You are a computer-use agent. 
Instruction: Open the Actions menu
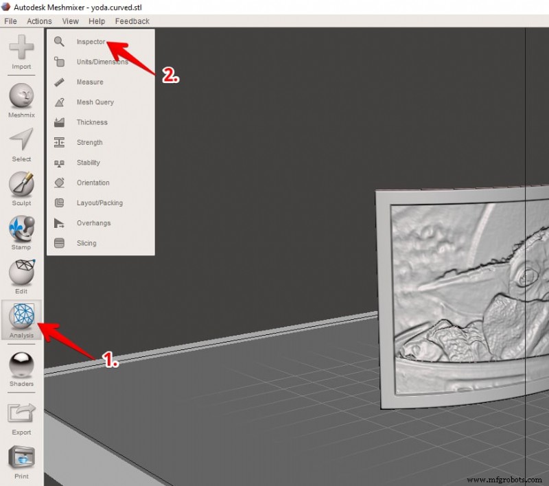click(39, 21)
